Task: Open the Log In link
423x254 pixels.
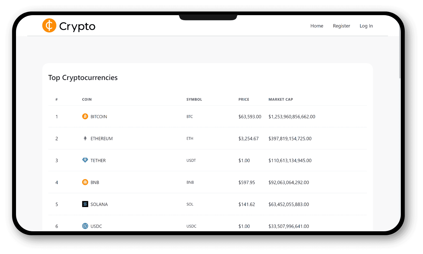Action: [366, 26]
